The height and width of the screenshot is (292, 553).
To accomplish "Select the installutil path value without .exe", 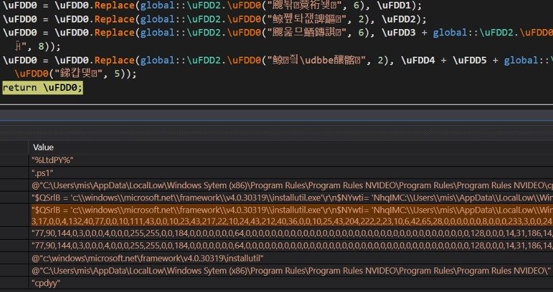I will click(291, 258).
